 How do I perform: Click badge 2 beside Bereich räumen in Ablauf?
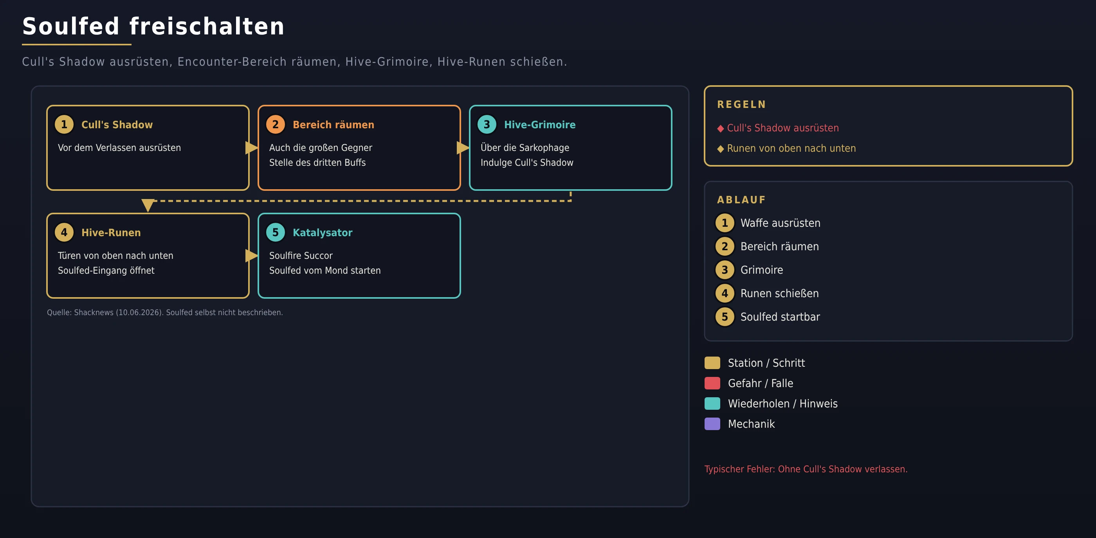pyautogui.click(x=725, y=246)
